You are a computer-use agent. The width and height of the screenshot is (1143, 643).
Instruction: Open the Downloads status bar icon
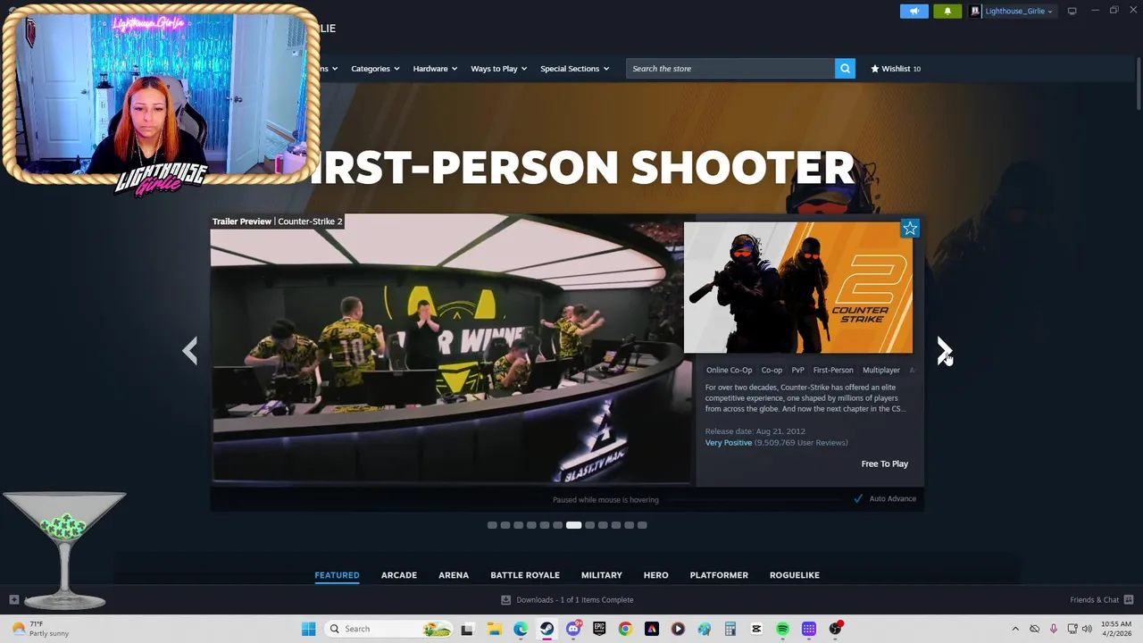point(505,600)
